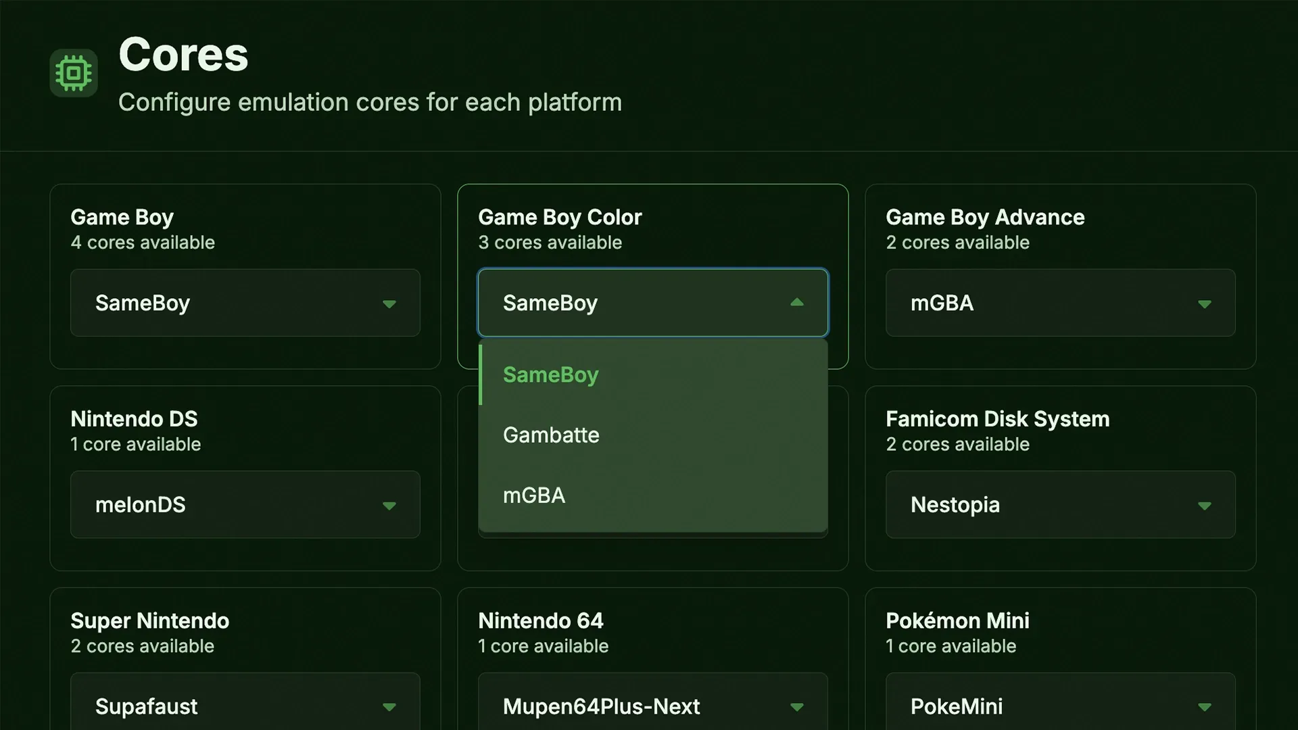Click the Game Boy dropdown arrow icon
This screenshot has height=730, width=1298.
click(389, 304)
